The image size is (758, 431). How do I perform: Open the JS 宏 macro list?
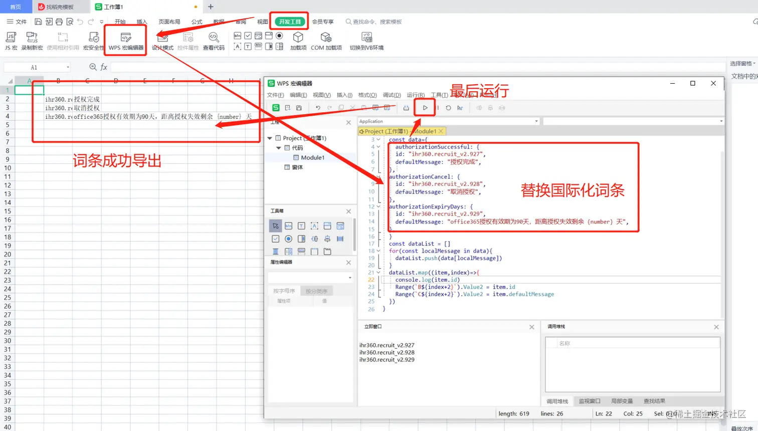[x=11, y=41]
